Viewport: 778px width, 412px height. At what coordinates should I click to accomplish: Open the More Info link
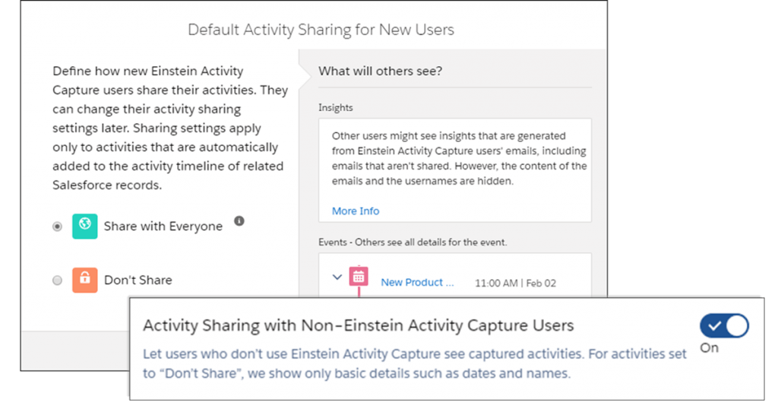pyautogui.click(x=356, y=211)
